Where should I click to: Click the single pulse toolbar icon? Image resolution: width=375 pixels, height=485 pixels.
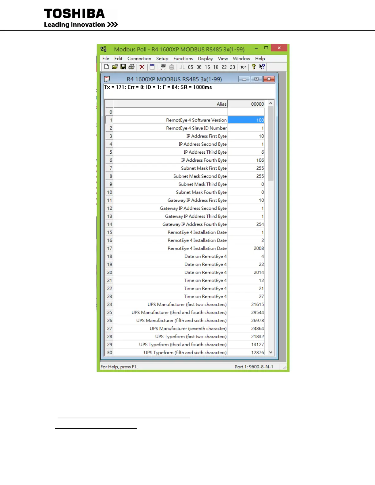182,67
